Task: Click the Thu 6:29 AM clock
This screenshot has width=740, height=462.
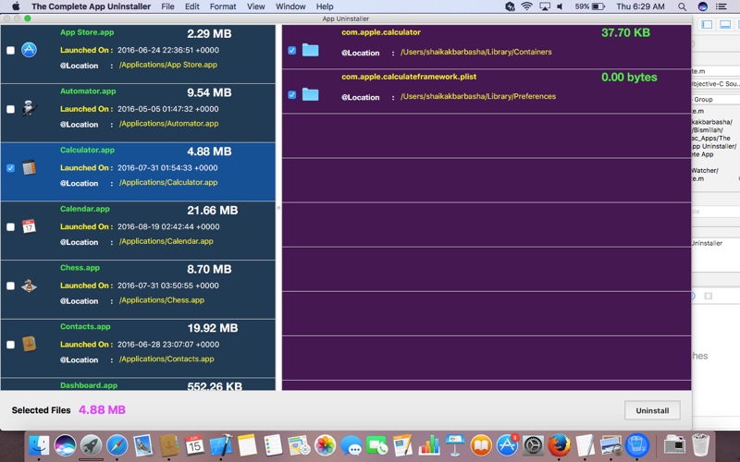Action: (x=640, y=6)
